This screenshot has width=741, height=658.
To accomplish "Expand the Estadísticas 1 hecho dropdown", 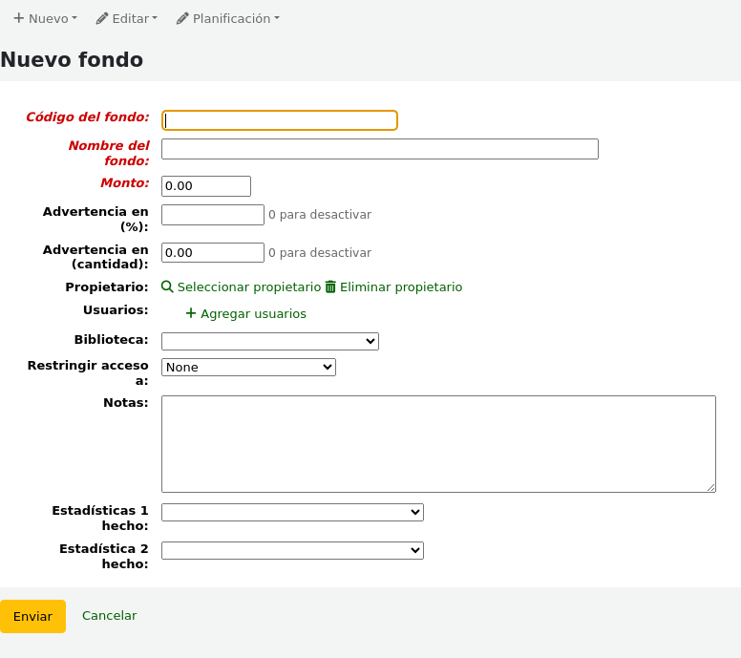I will (x=292, y=513).
